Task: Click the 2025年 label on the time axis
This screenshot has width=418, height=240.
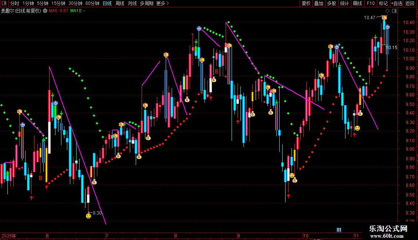Action: pyautogui.click(x=9, y=236)
